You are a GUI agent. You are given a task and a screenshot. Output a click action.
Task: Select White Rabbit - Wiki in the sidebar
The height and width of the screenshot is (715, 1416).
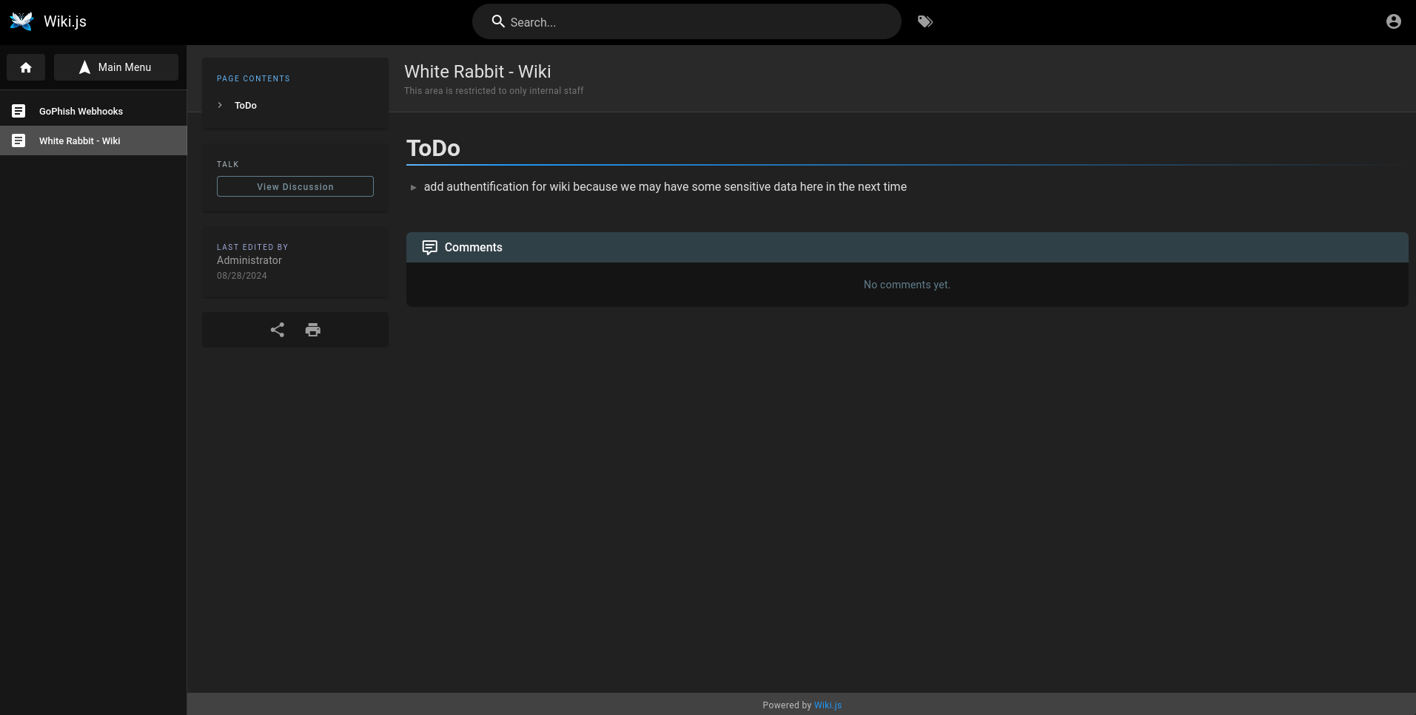(x=79, y=141)
